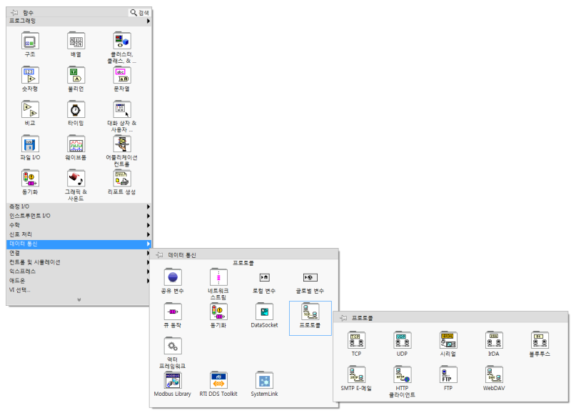Expand the 인스트루먼트 I/O category arrow
This screenshot has width=571, height=413.
[x=148, y=216]
